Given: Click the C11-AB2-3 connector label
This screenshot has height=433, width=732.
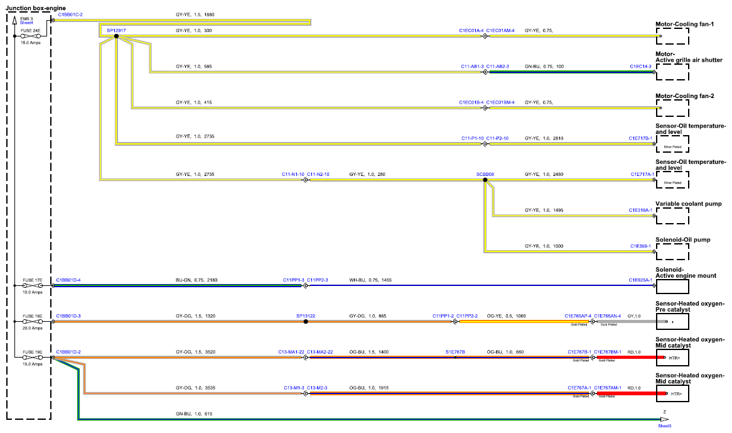Looking at the screenshot, I should pos(498,67).
